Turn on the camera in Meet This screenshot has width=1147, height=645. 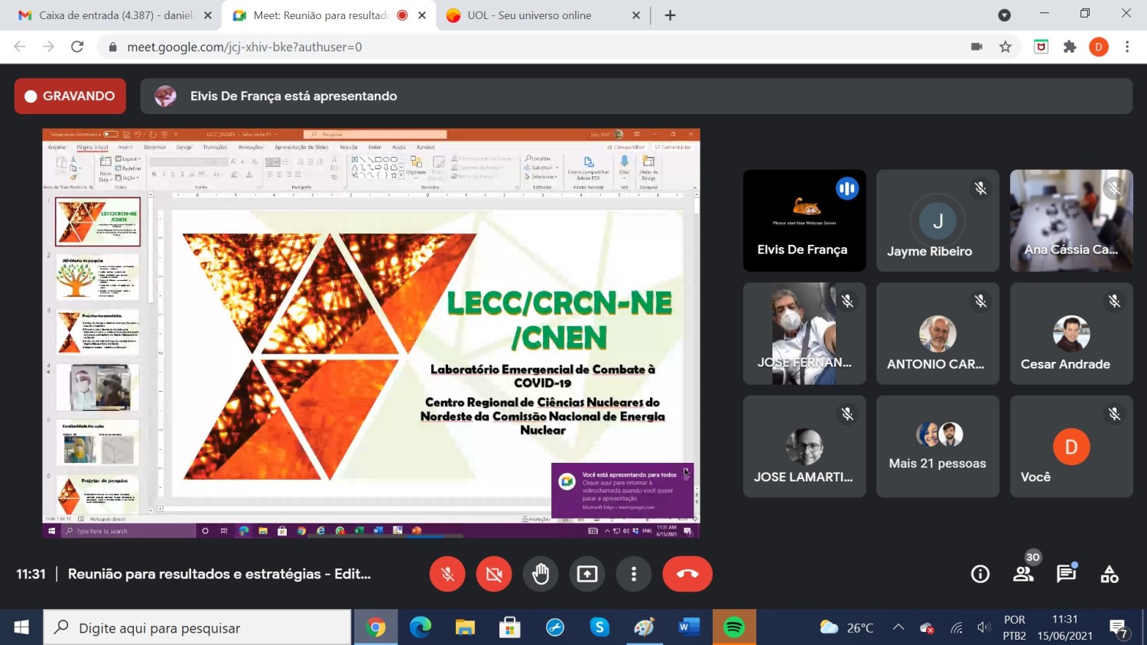pos(494,574)
